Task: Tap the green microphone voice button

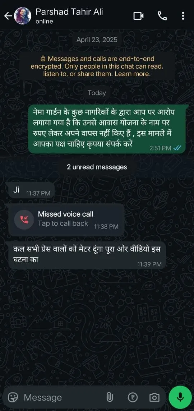Action: 180,398
